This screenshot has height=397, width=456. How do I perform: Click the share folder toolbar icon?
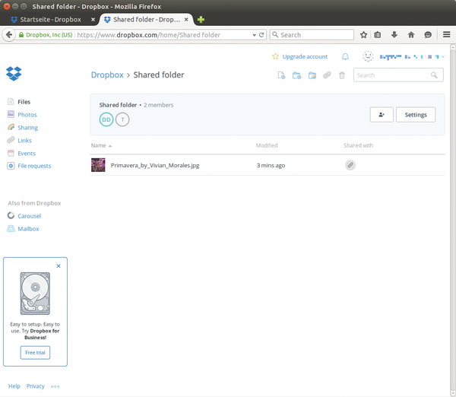pyautogui.click(x=312, y=75)
